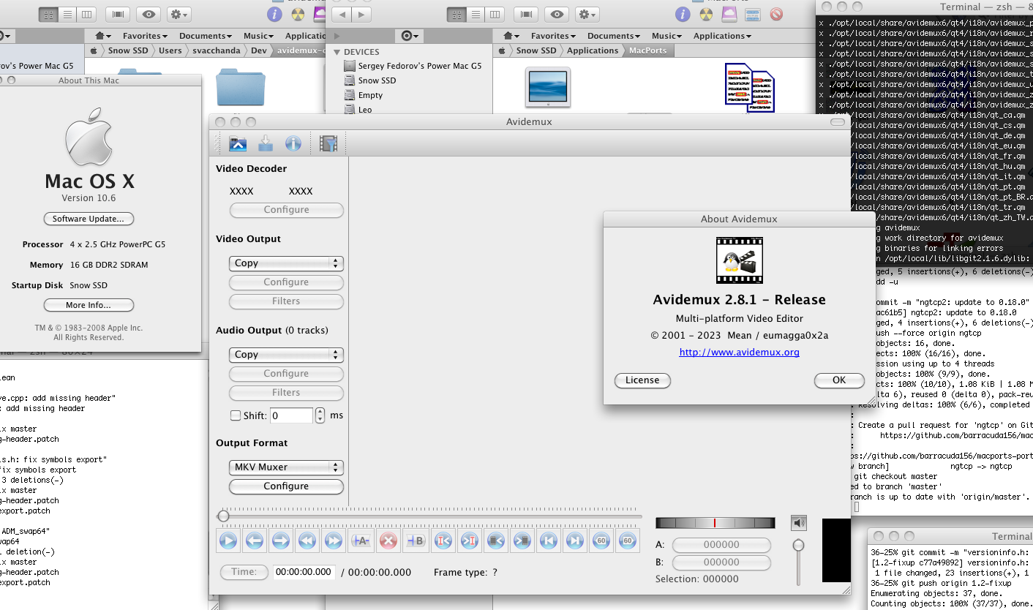Toggle Cover Flow view in Dev Finder window
Image resolution: width=1033 pixels, height=610 pixels.
coord(119,14)
